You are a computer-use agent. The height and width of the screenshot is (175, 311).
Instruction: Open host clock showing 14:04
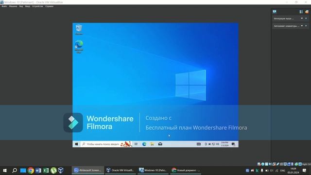click(293, 171)
